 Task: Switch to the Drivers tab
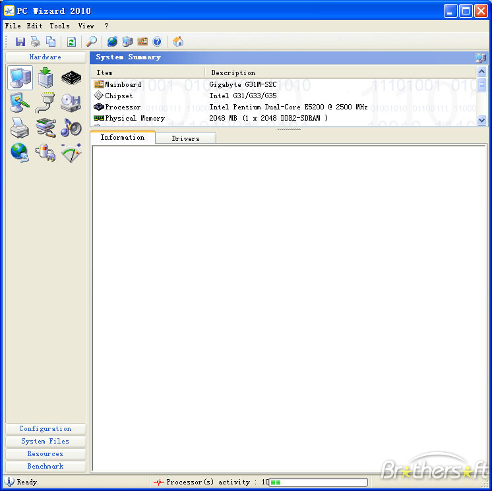pyautogui.click(x=185, y=138)
